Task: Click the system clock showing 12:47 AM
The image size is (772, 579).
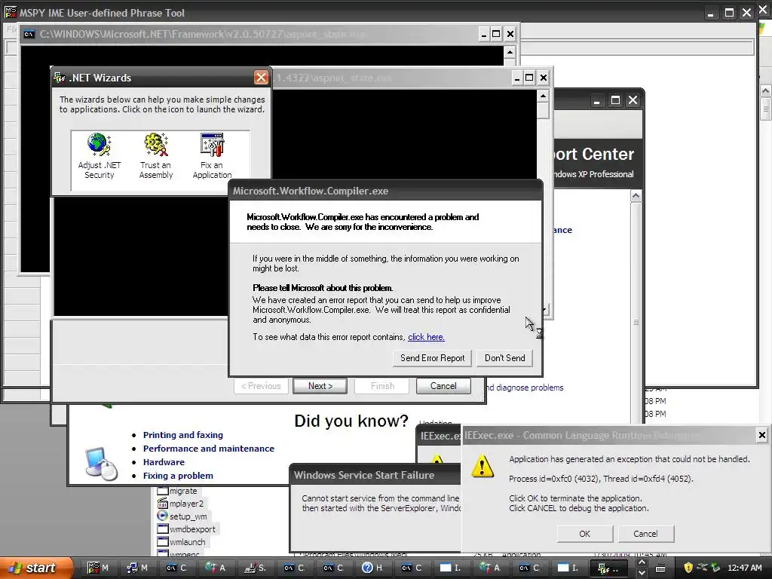Action: point(744,568)
